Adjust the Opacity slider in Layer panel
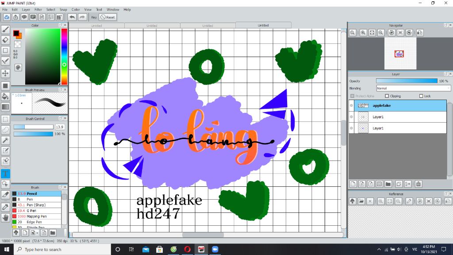This screenshot has height=255, width=453. [407, 81]
